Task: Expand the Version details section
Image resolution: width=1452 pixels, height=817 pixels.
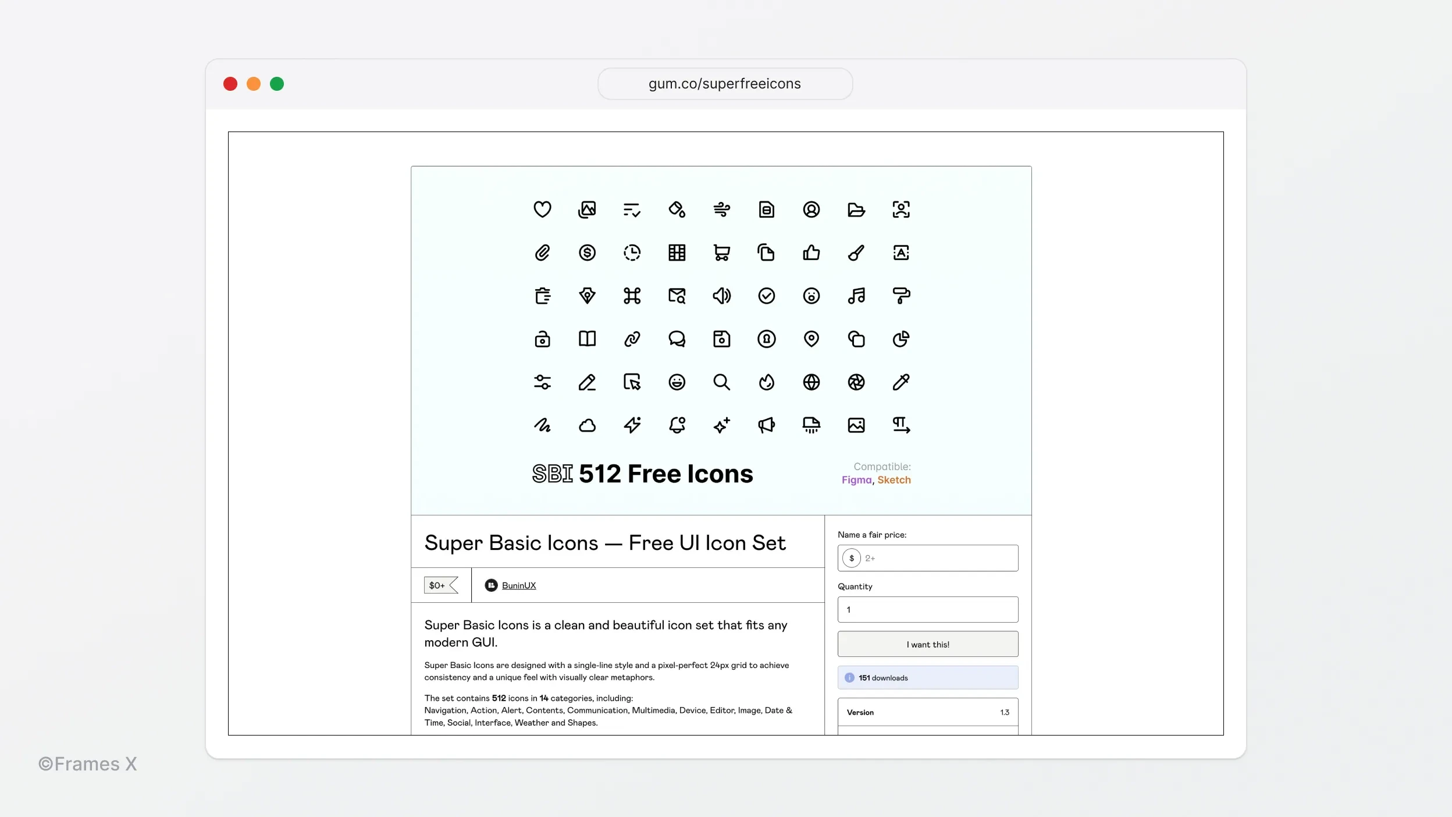Action: [x=927, y=712]
